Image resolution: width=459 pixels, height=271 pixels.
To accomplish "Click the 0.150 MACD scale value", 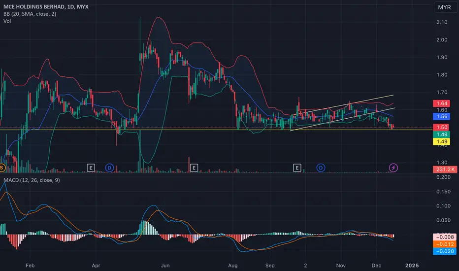I will [x=443, y=192].
